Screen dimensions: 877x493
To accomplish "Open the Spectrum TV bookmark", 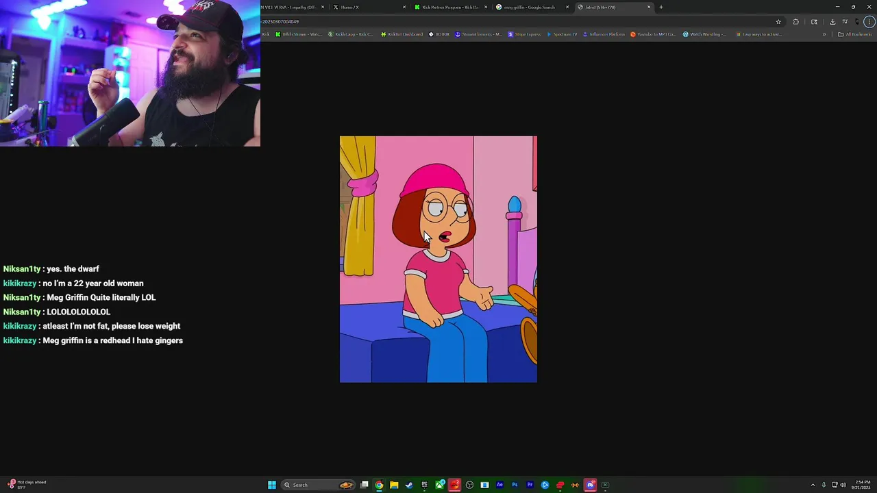I will (x=562, y=34).
